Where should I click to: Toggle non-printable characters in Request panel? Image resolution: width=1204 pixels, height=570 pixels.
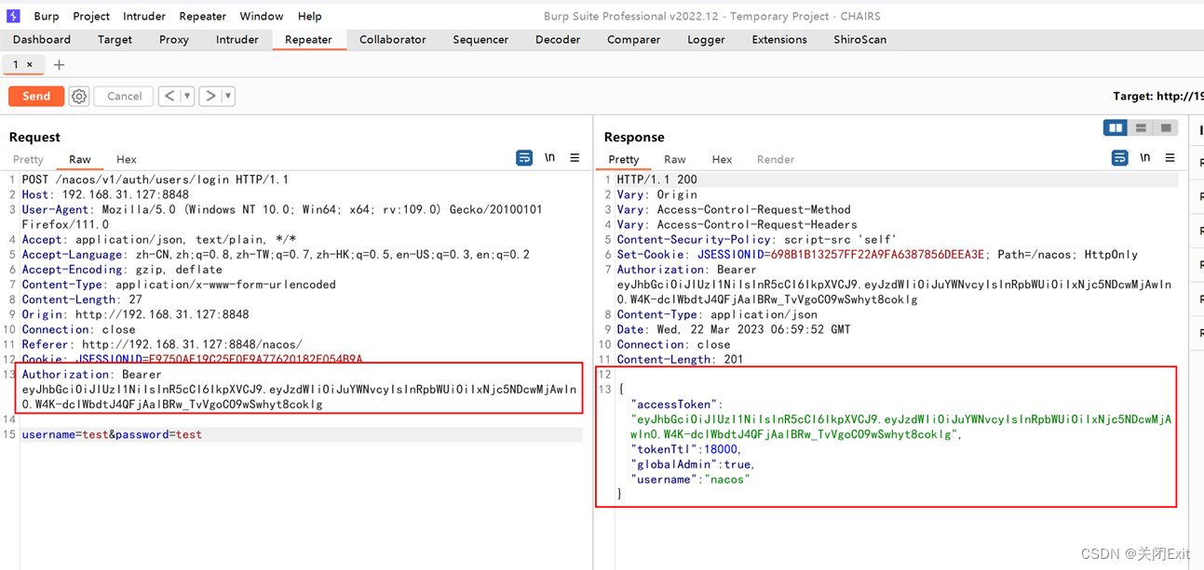(550, 158)
